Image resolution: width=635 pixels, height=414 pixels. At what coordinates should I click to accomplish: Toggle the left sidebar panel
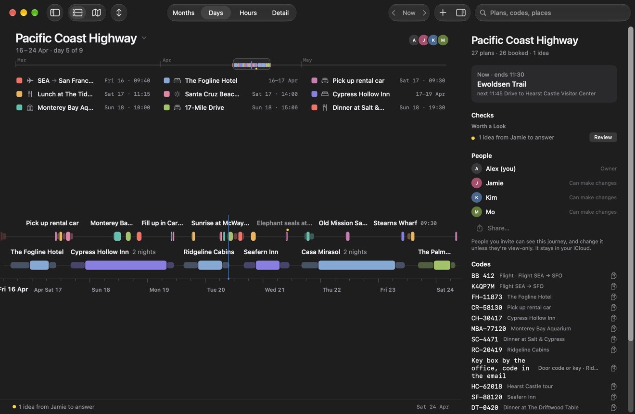pyautogui.click(x=55, y=13)
